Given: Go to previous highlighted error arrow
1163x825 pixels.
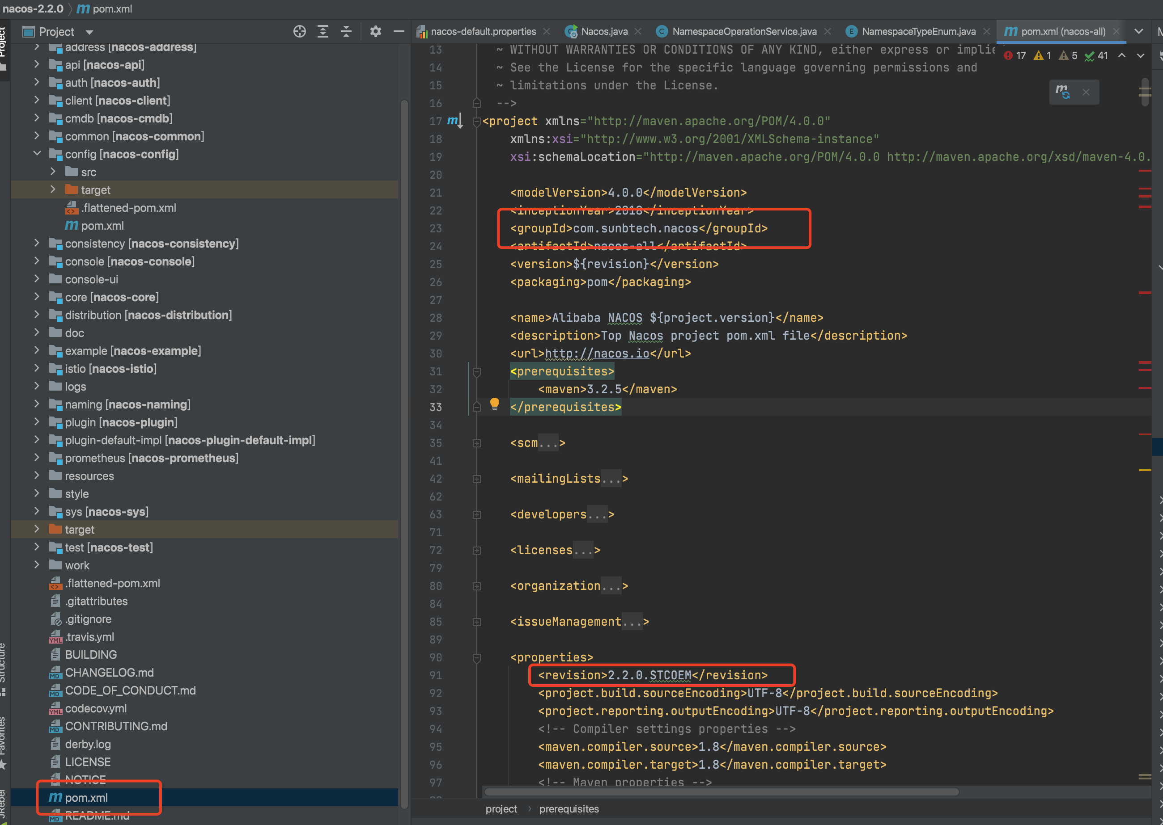Looking at the screenshot, I should click(1122, 55).
